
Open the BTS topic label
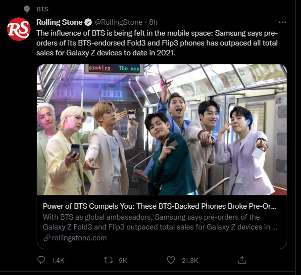pyautogui.click(x=43, y=9)
